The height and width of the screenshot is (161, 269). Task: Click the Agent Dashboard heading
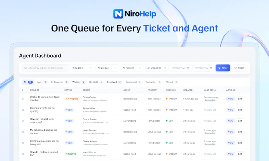40,55
